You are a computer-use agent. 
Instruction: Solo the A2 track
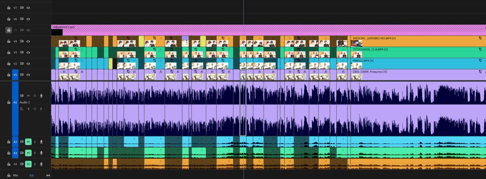point(35,142)
